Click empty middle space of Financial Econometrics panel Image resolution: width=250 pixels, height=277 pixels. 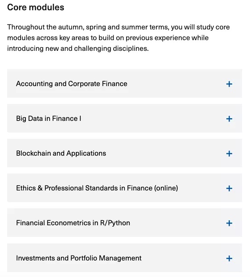pos(178,223)
